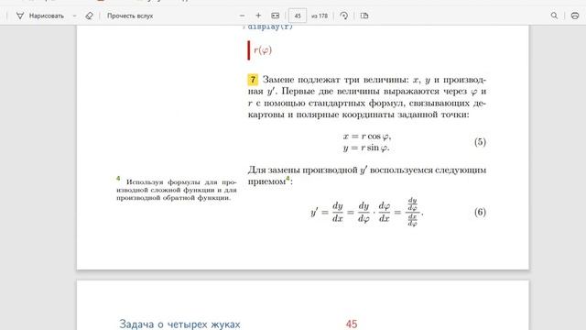The height and width of the screenshot is (330, 586).
Task: Click footnote reference 4 after приемом
Action: click(288, 179)
